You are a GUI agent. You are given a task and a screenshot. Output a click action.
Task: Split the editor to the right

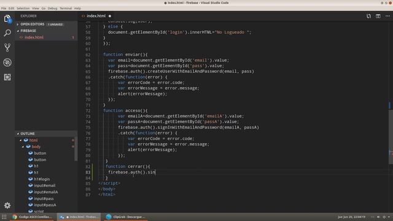378,16
